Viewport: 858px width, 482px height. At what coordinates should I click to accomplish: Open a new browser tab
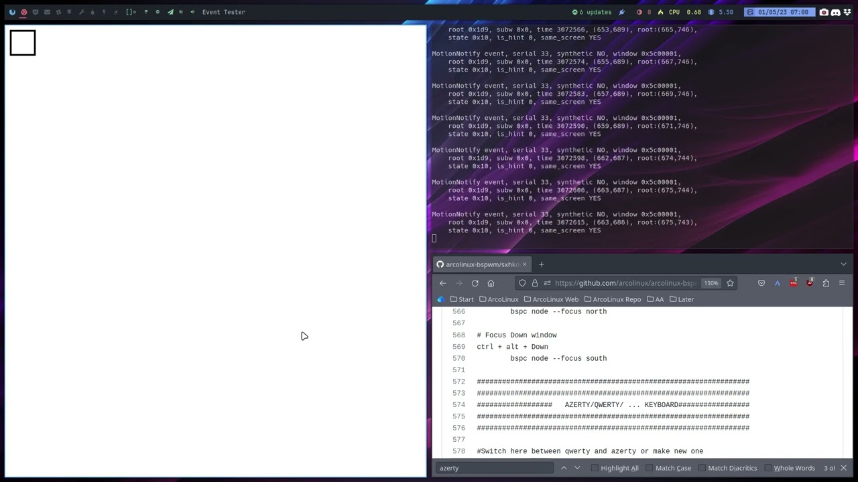(541, 264)
